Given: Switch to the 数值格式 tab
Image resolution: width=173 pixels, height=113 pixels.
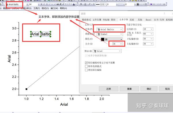Looking at the screenshot, I should 86,20.
